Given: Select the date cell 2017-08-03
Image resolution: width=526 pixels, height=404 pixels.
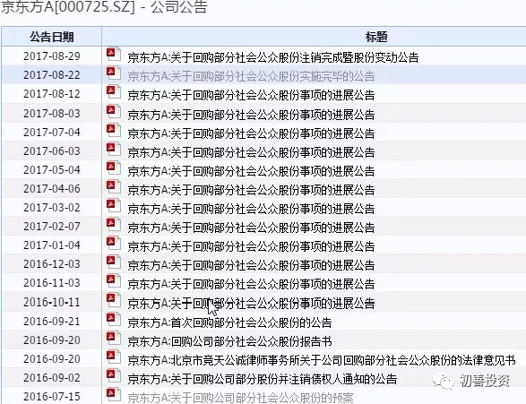Looking at the screenshot, I should click(52, 114).
